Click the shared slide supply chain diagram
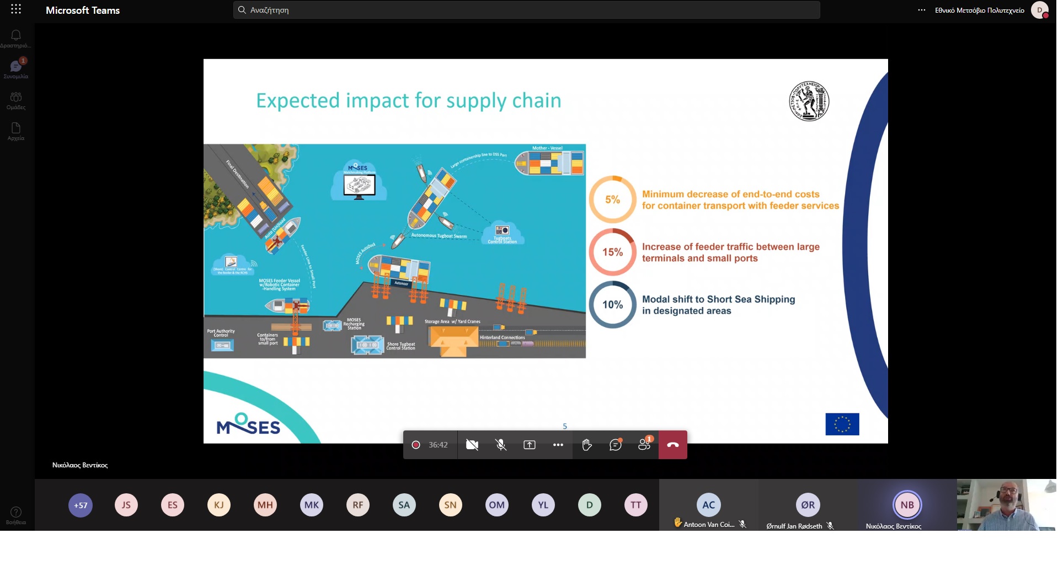Viewport: 1058px width, 571px height. 394,251
